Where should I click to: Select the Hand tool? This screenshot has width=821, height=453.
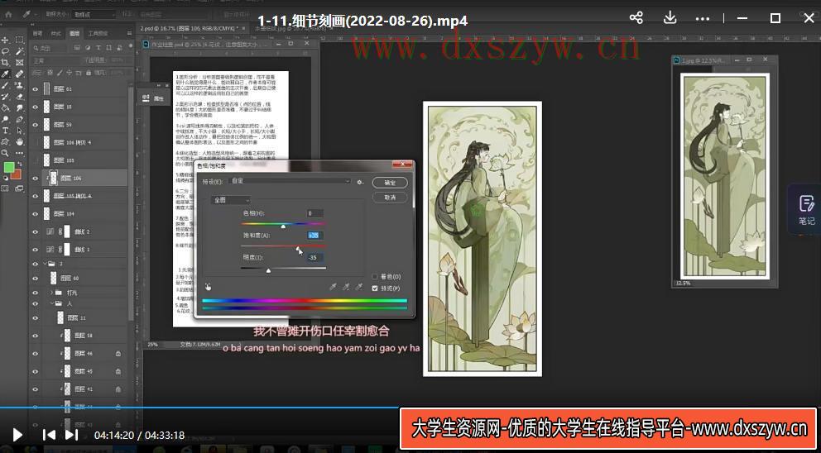[19, 141]
